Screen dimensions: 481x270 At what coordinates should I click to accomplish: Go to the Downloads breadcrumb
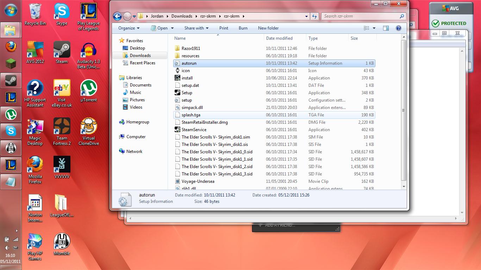(182, 16)
